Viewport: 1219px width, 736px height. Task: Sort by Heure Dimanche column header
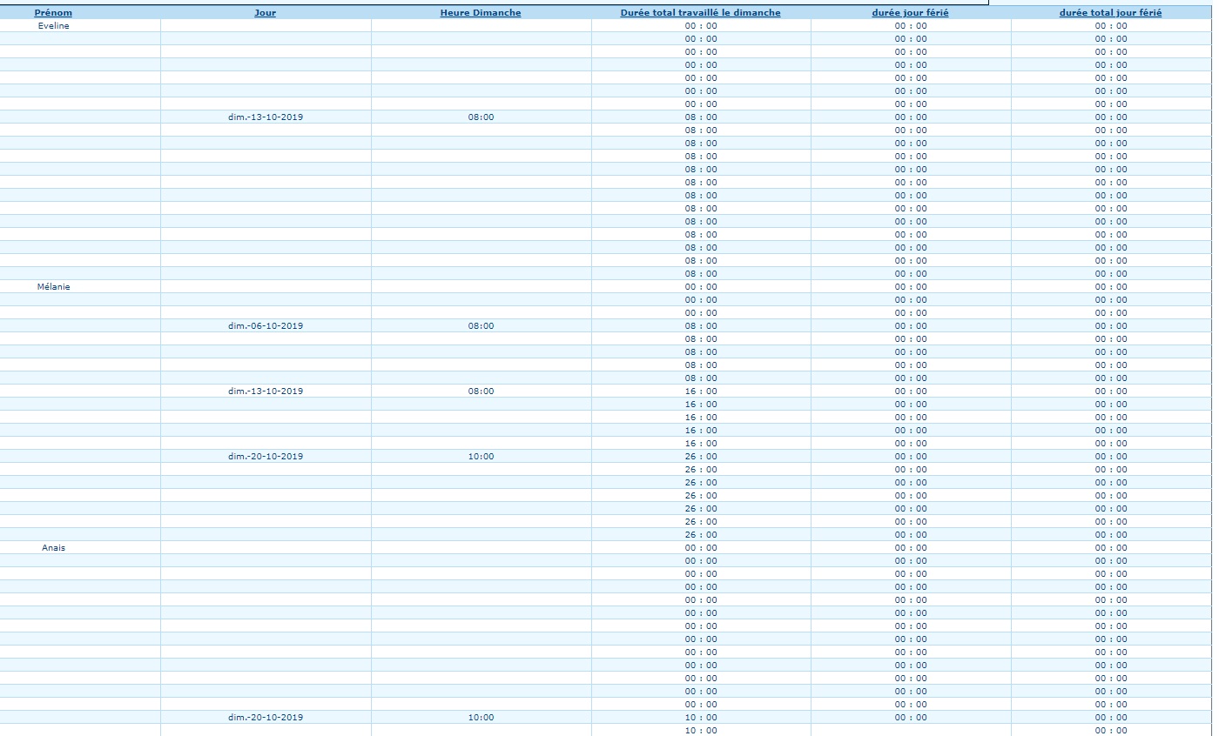tap(481, 13)
